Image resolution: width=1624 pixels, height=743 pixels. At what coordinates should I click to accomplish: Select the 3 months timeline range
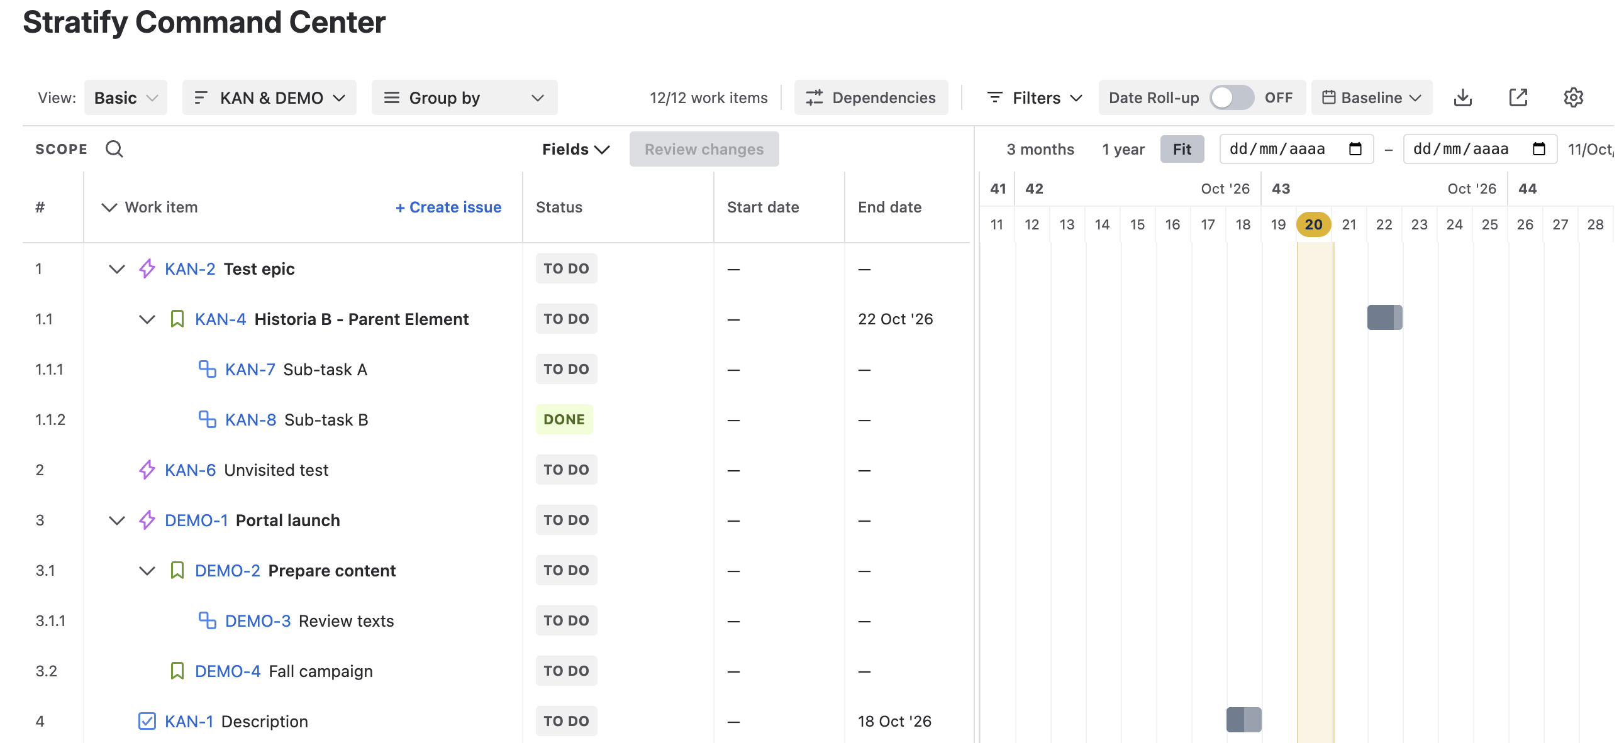[x=1040, y=150]
